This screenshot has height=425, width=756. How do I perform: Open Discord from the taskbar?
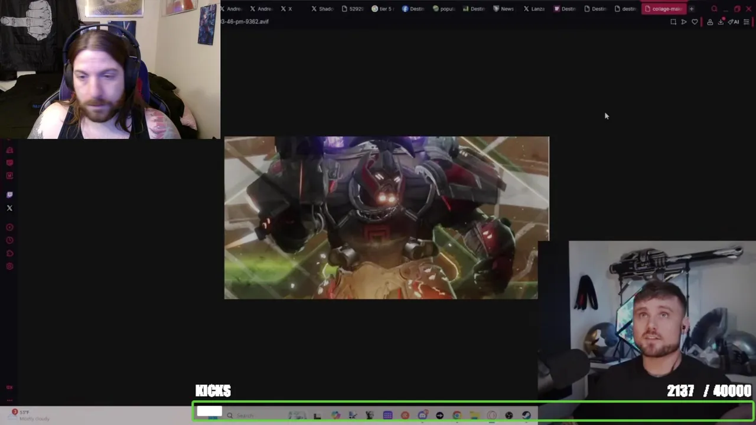coord(422,416)
